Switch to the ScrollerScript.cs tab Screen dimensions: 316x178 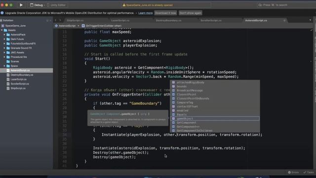211,20
